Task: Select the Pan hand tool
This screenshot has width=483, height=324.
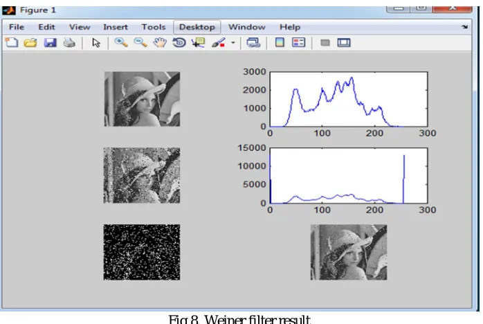Action: (160, 42)
